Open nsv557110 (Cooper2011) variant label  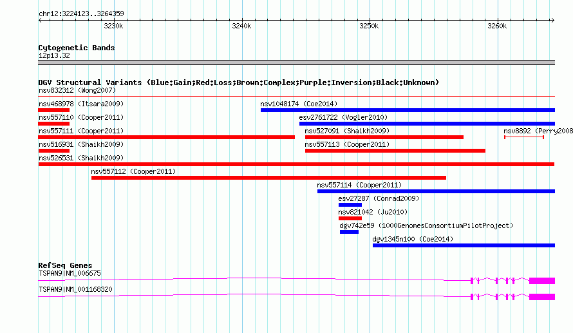(x=81, y=117)
